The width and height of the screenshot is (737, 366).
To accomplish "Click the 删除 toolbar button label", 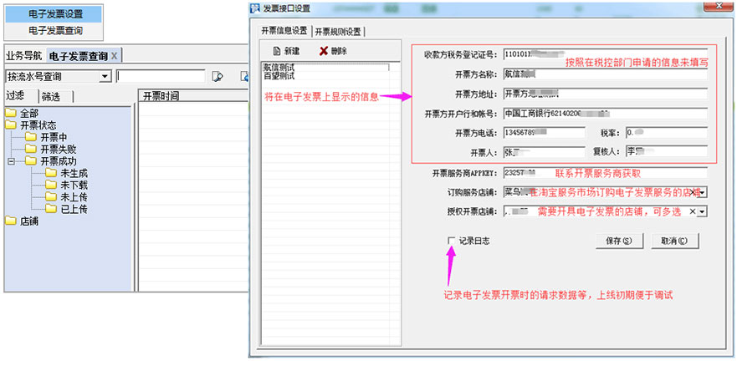I will [x=339, y=52].
